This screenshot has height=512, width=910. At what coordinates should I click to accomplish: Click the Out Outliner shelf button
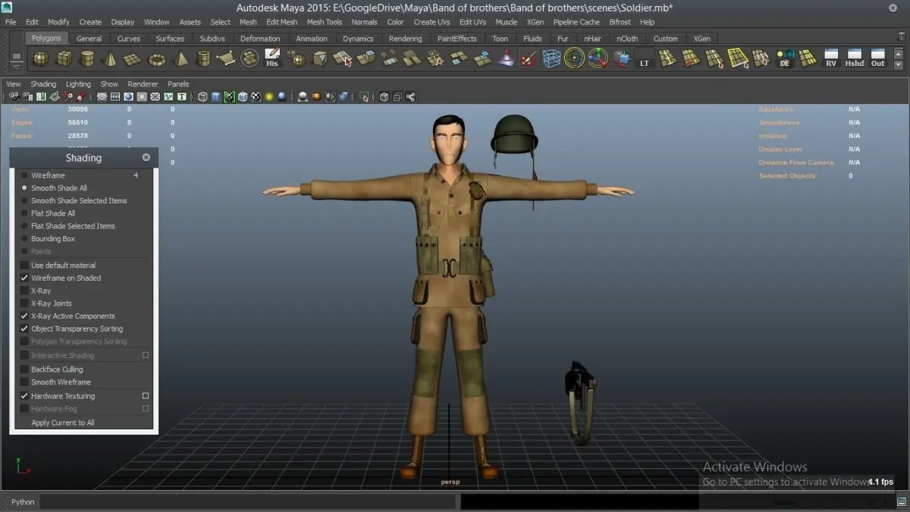pyautogui.click(x=878, y=58)
